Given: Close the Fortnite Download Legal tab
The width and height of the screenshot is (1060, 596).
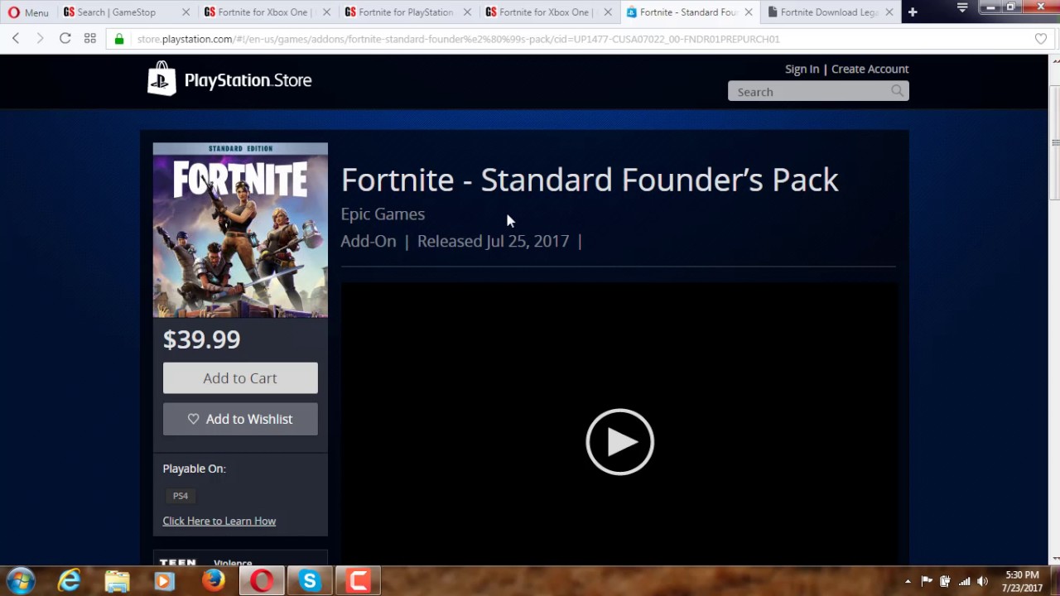Looking at the screenshot, I should click(889, 12).
